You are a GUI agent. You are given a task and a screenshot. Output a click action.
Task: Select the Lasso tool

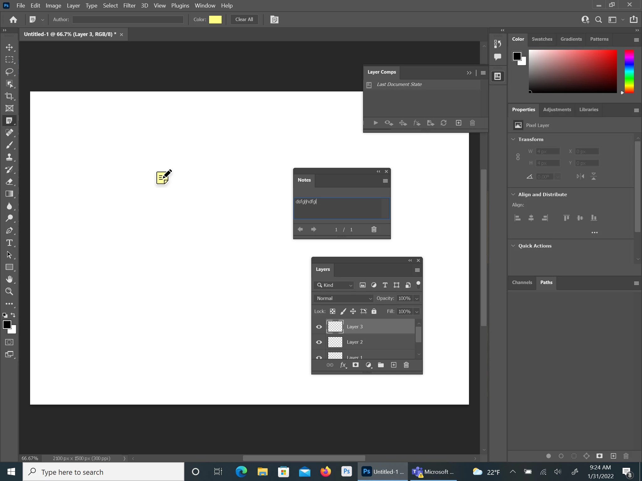(x=9, y=72)
